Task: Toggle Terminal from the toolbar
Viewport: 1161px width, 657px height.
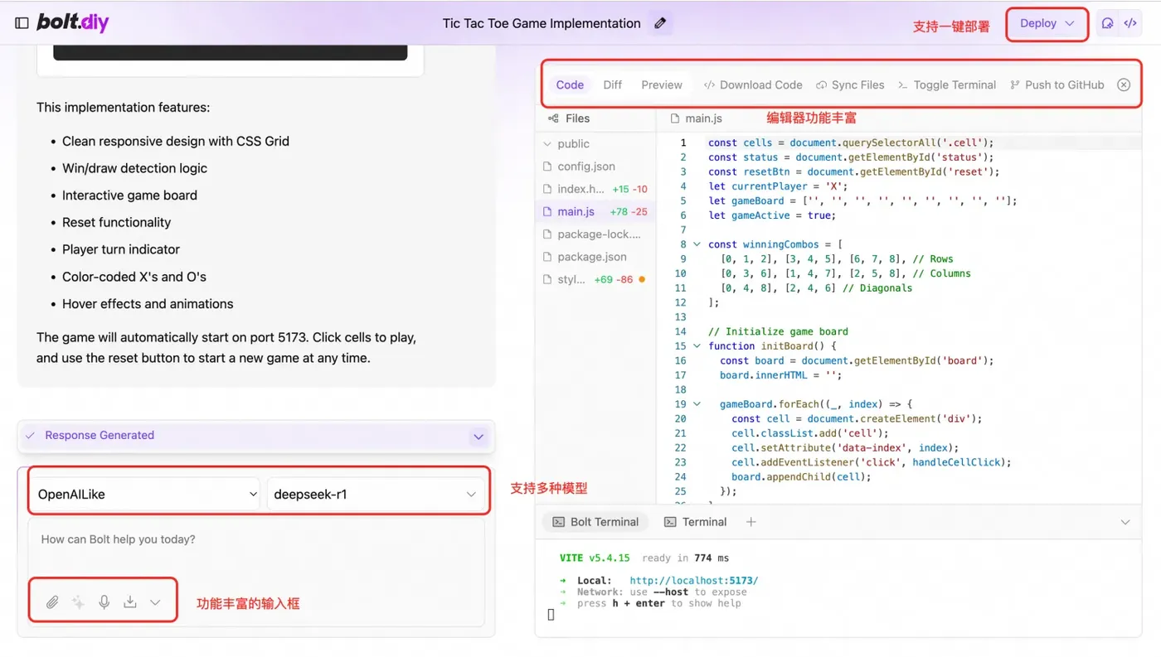Action: pos(947,85)
